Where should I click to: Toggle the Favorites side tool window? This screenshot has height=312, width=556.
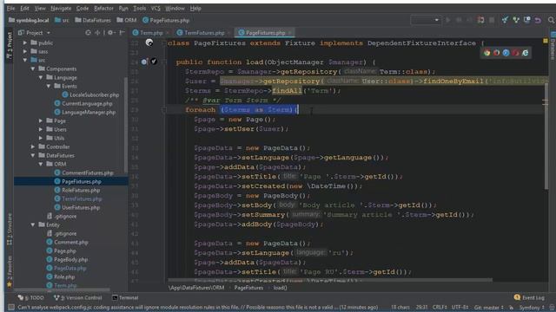(10, 271)
